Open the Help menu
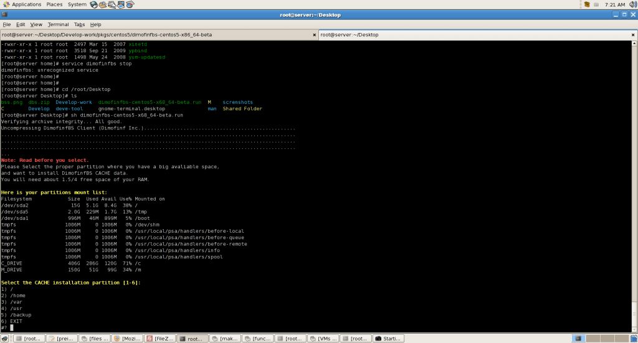This screenshot has width=638, height=343. coord(95,24)
